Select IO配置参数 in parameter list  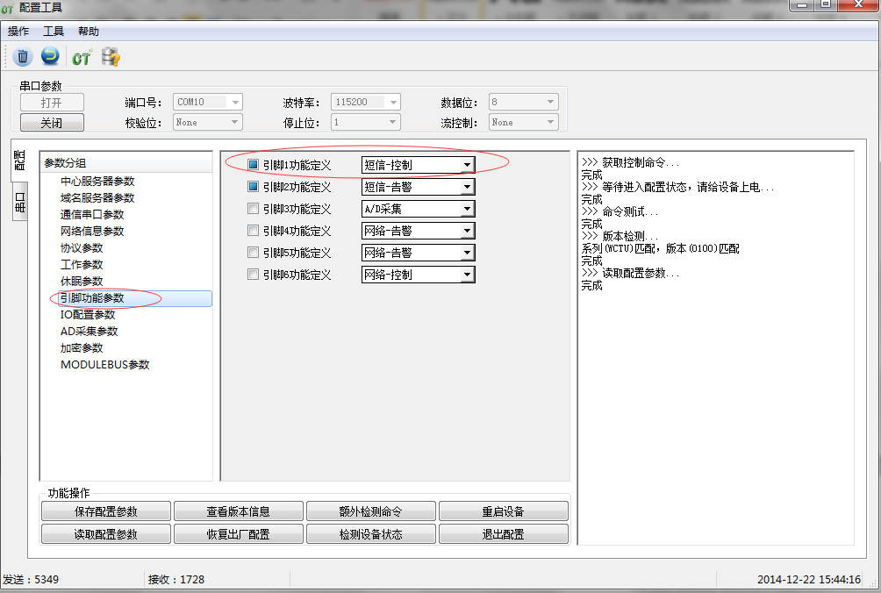[x=88, y=314]
